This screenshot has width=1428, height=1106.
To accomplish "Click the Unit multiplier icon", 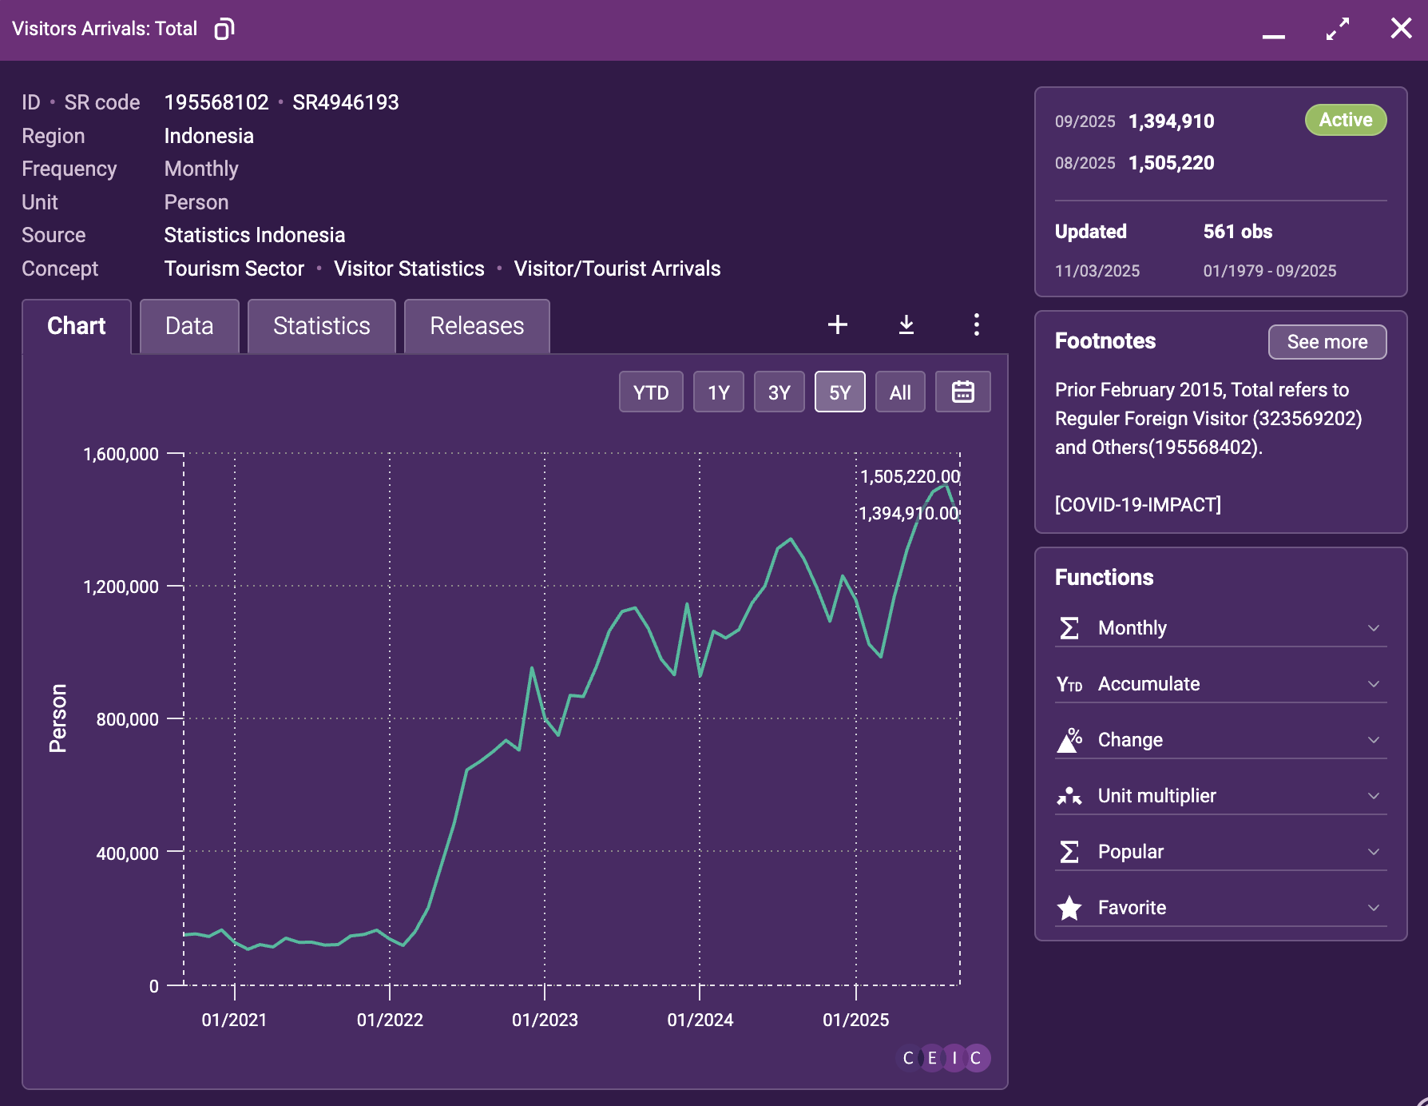I will 1069,796.
